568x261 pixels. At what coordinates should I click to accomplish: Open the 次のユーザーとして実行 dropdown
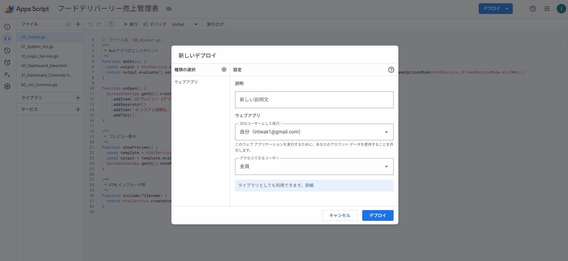pos(314,132)
